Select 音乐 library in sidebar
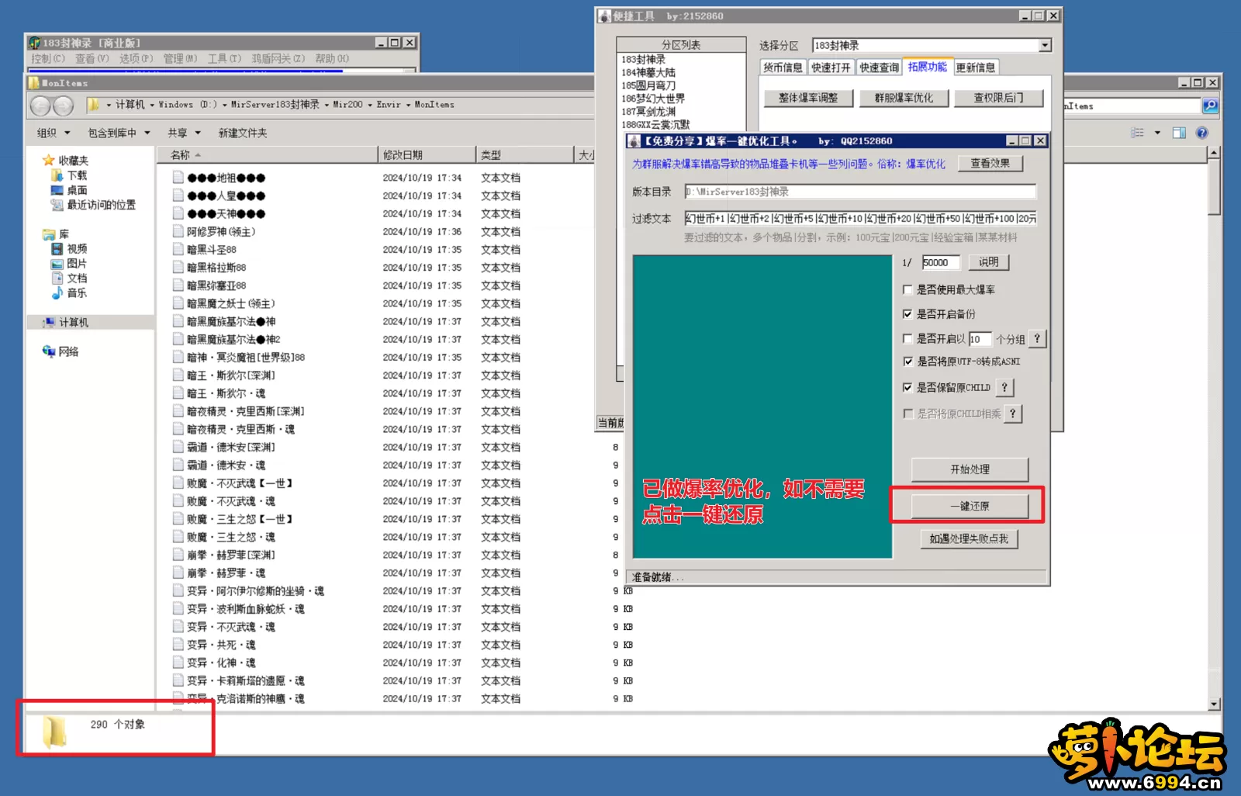 click(77, 293)
